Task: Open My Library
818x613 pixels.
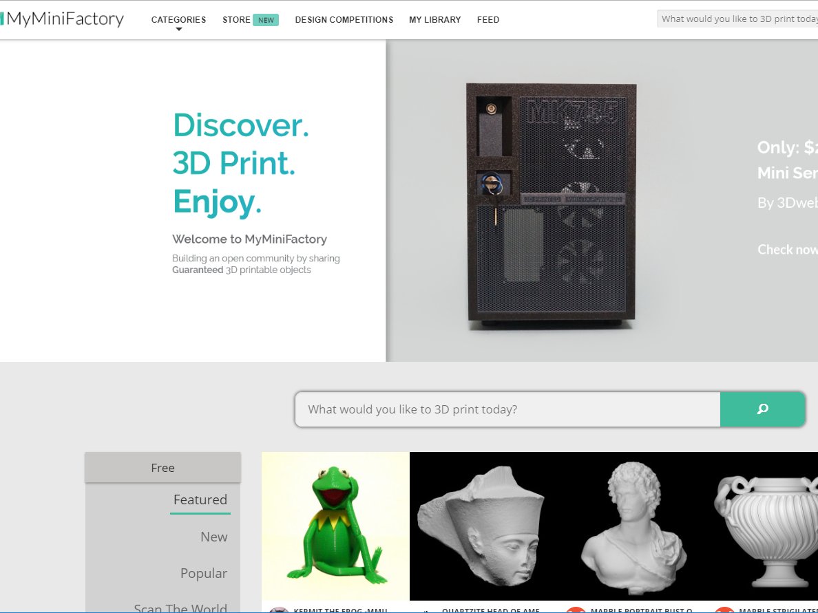Action: click(x=434, y=20)
